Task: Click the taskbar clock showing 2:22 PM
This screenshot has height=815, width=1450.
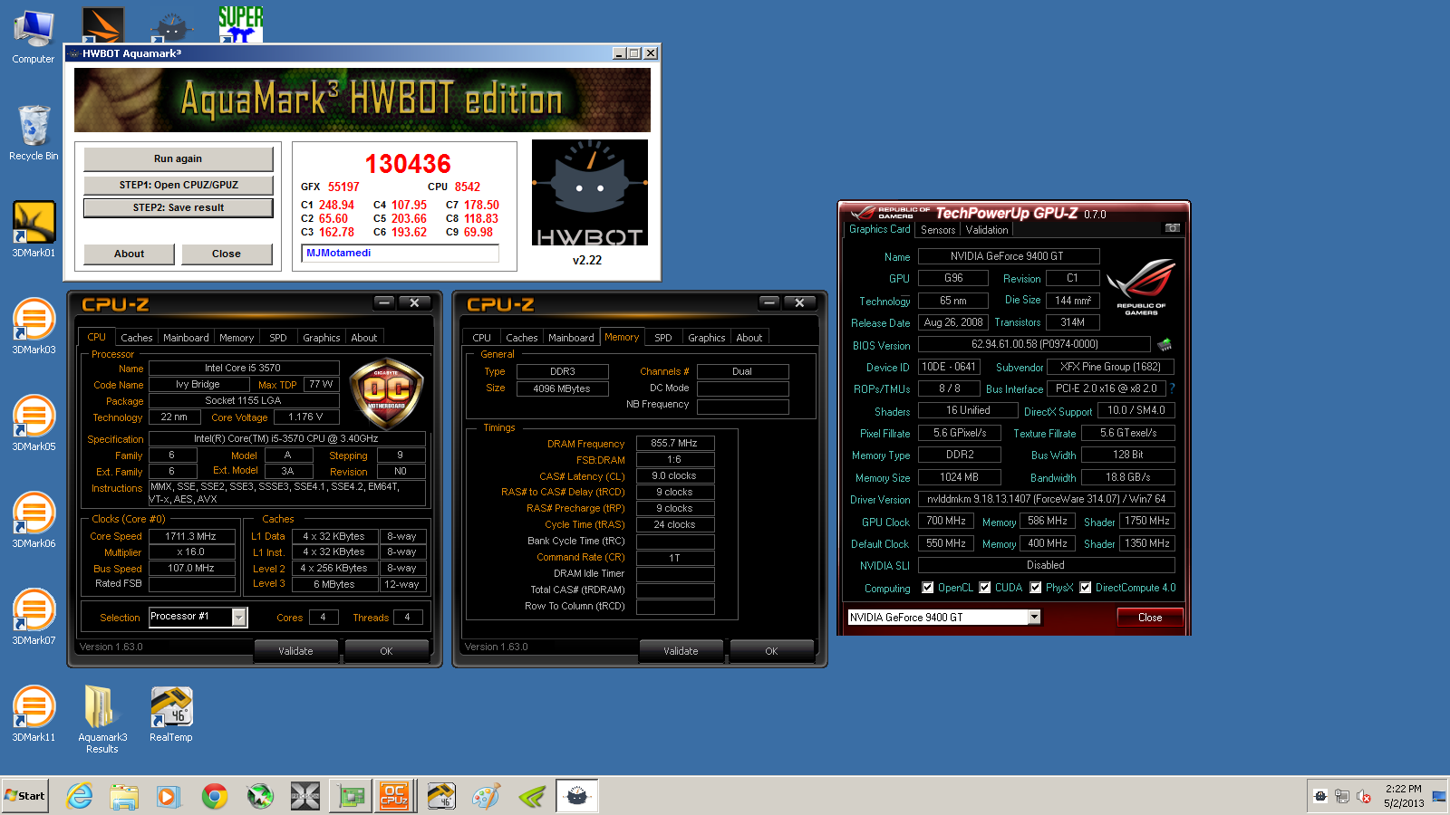Action: pyautogui.click(x=1403, y=796)
